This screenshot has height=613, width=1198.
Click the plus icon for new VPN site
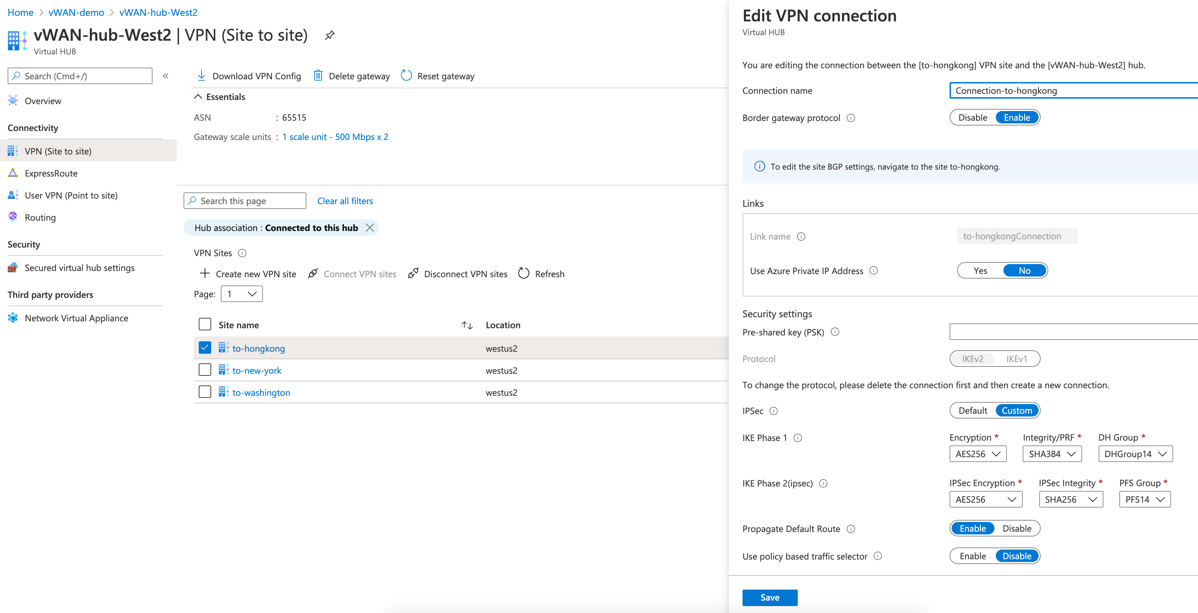[205, 273]
